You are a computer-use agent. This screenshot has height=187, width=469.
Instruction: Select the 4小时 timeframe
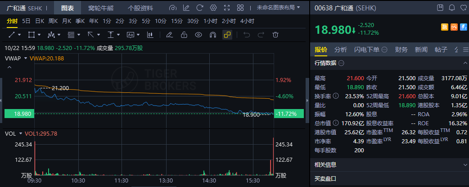tap(247, 21)
